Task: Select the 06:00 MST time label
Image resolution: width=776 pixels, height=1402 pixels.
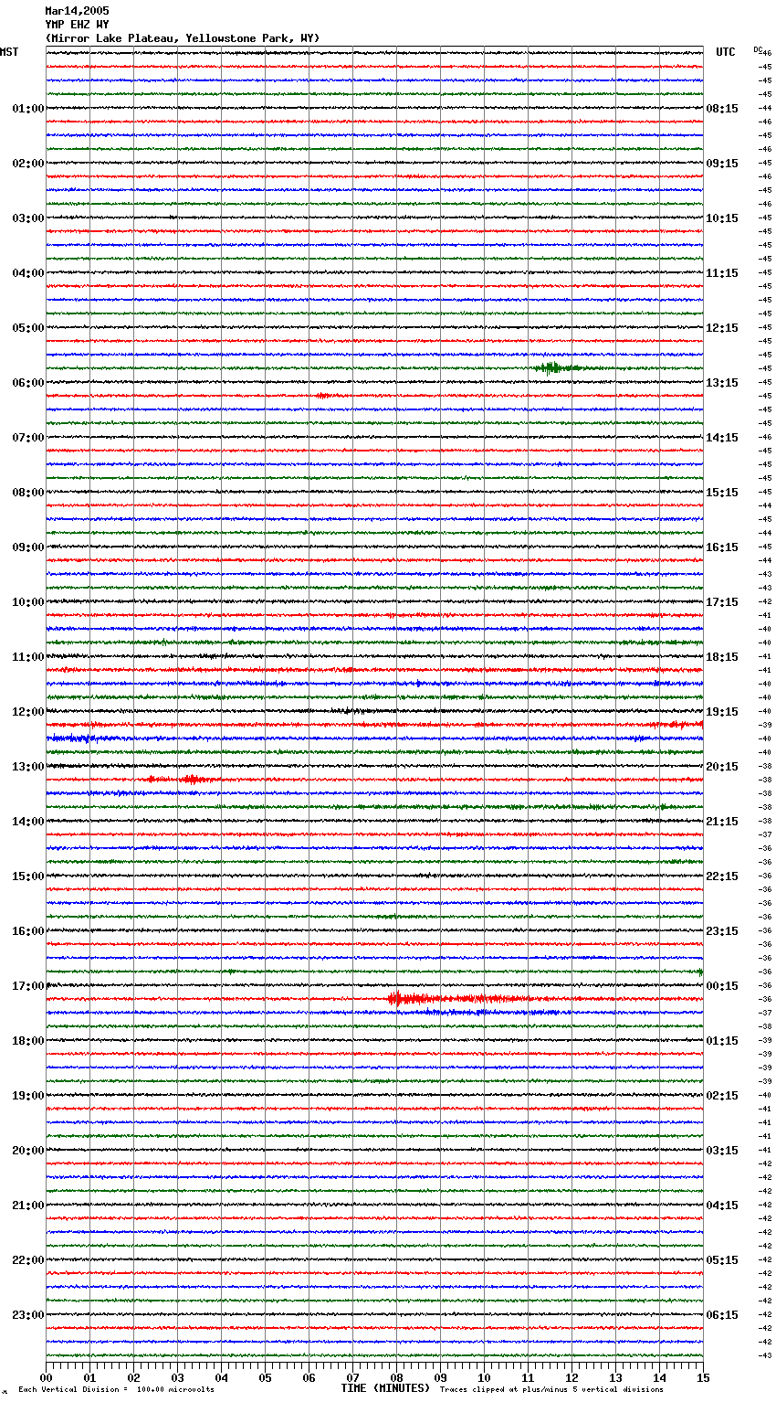Action: coord(28,383)
